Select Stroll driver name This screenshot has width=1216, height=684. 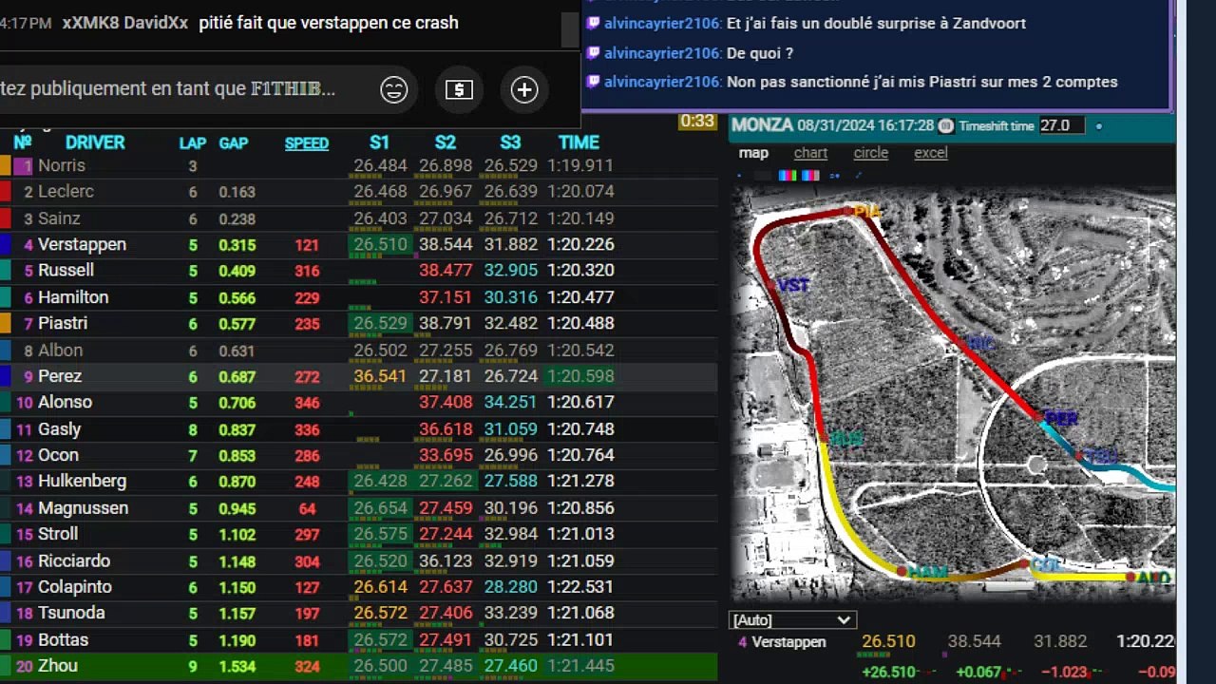(x=58, y=535)
